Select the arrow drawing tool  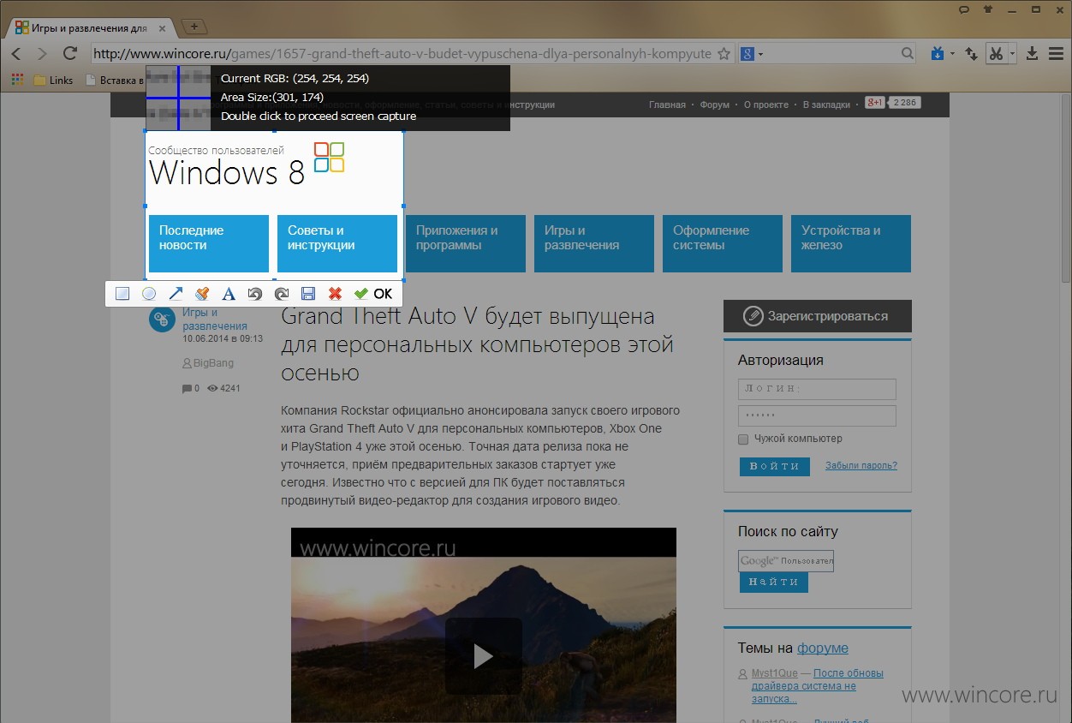(x=176, y=294)
